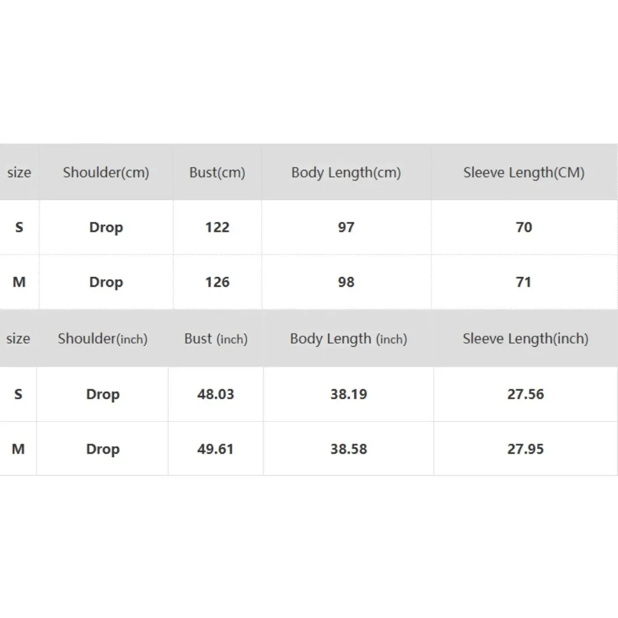Select the Sleeve Length(CM) header cell
The height and width of the screenshot is (618, 618).
point(523,172)
